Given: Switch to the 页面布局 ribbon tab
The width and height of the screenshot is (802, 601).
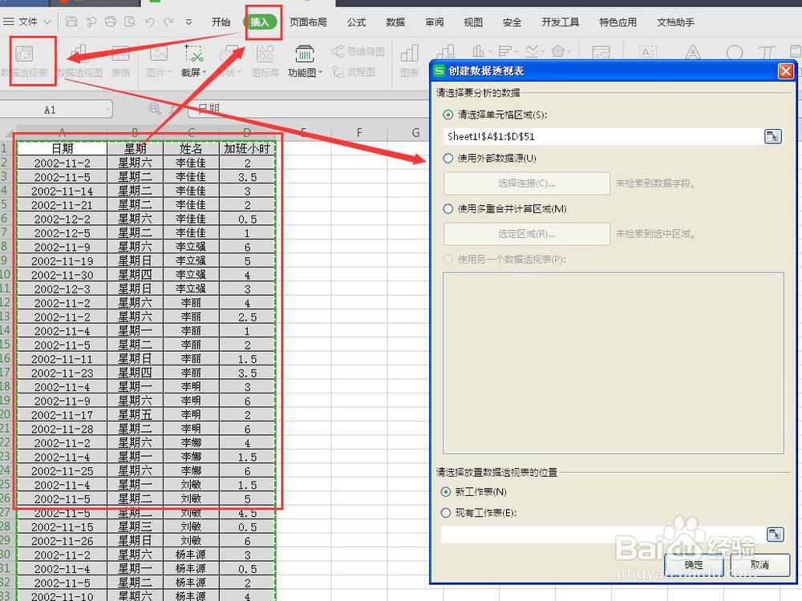Looking at the screenshot, I should coord(308,22).
